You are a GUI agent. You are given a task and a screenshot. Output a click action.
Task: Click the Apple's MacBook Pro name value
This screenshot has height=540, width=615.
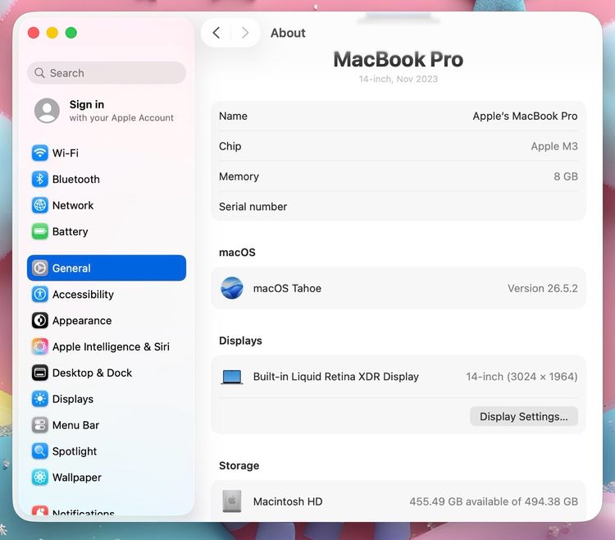525,117
